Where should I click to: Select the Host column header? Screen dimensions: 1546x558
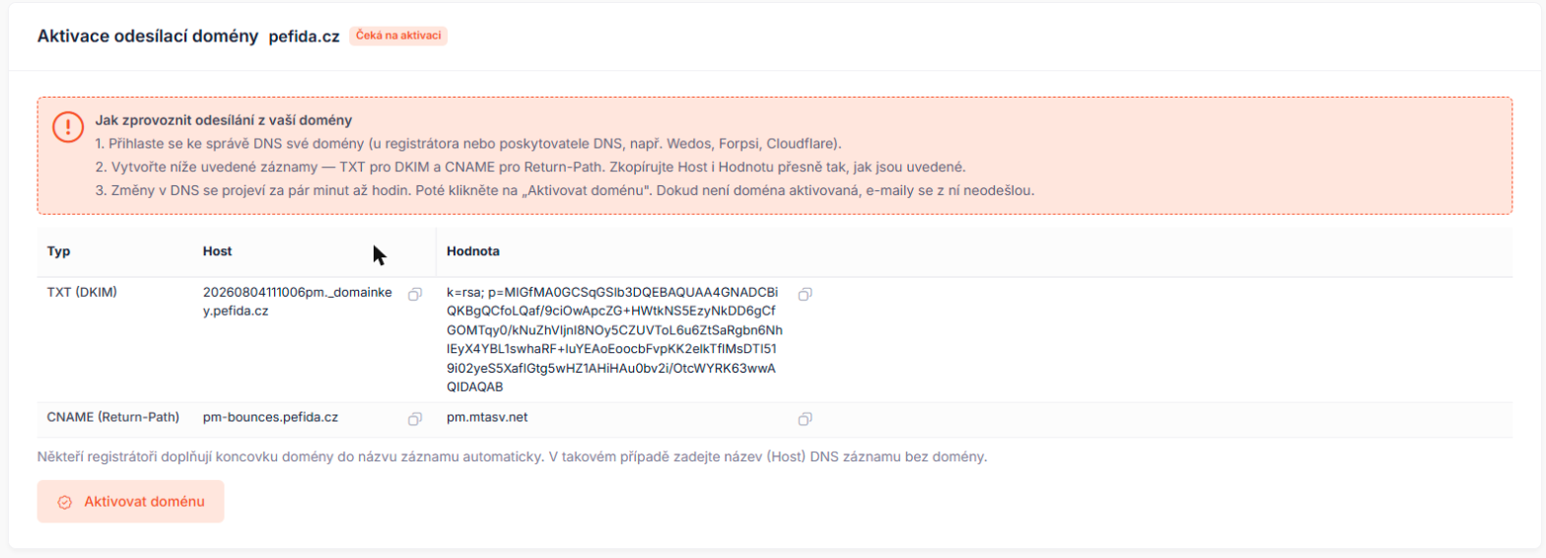tap(217, 251)
